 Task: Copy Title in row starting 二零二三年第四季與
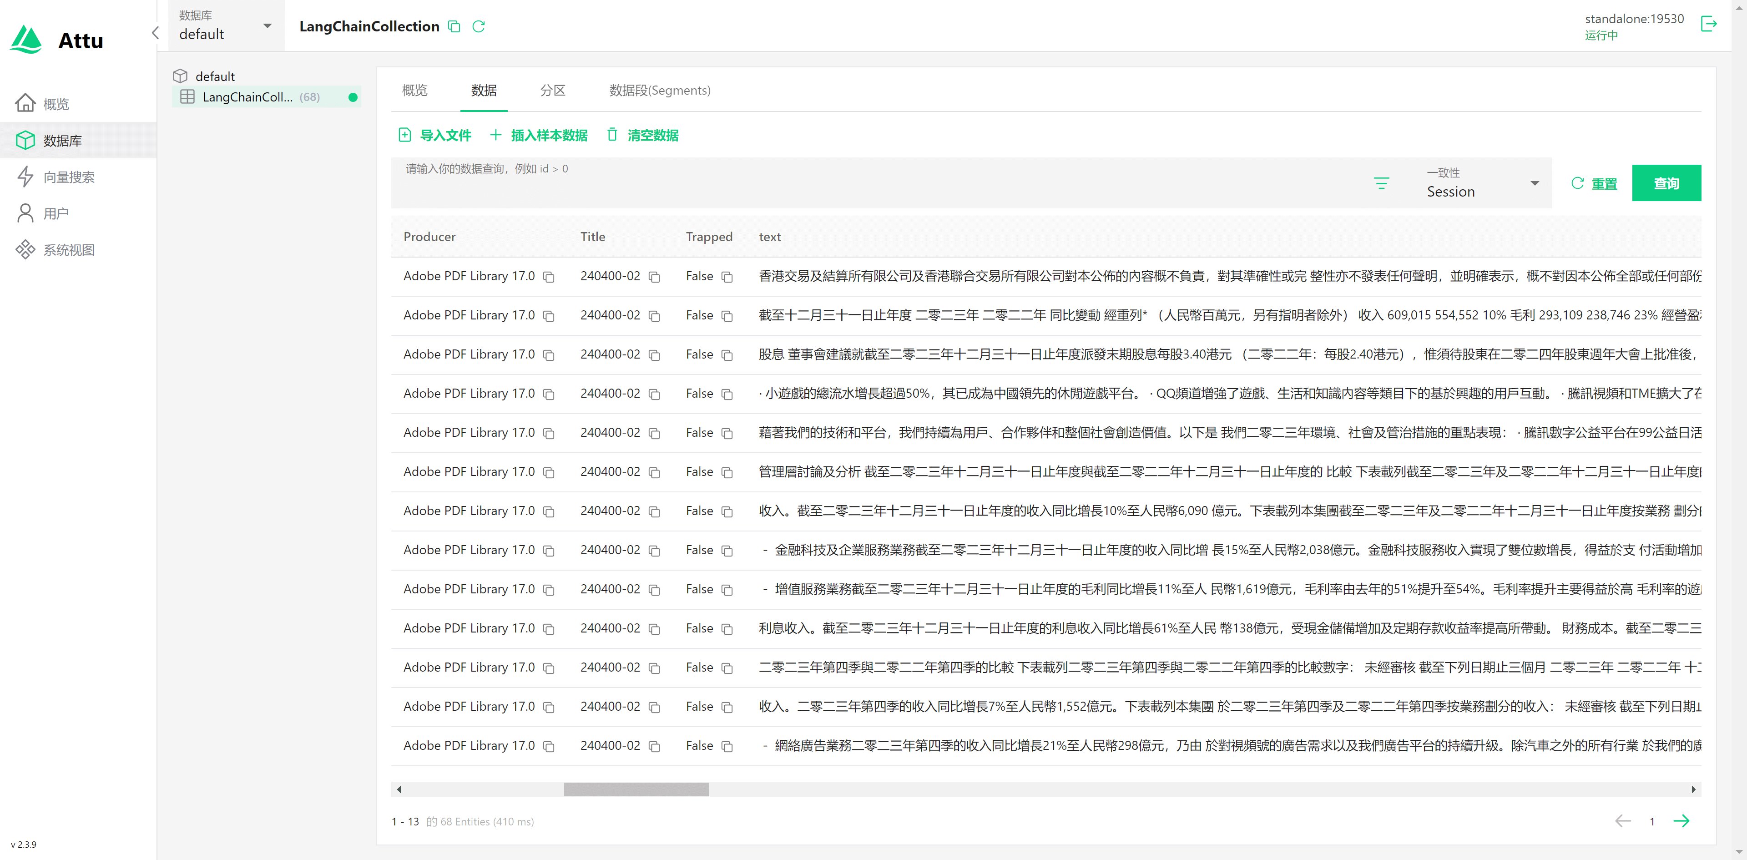point(654,668)
